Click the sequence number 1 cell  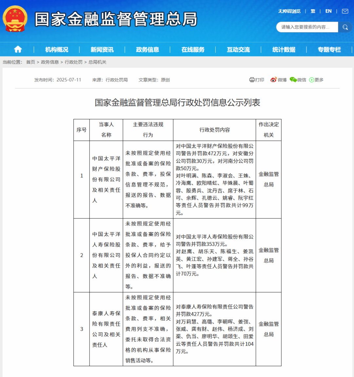(x=82, y=180)
